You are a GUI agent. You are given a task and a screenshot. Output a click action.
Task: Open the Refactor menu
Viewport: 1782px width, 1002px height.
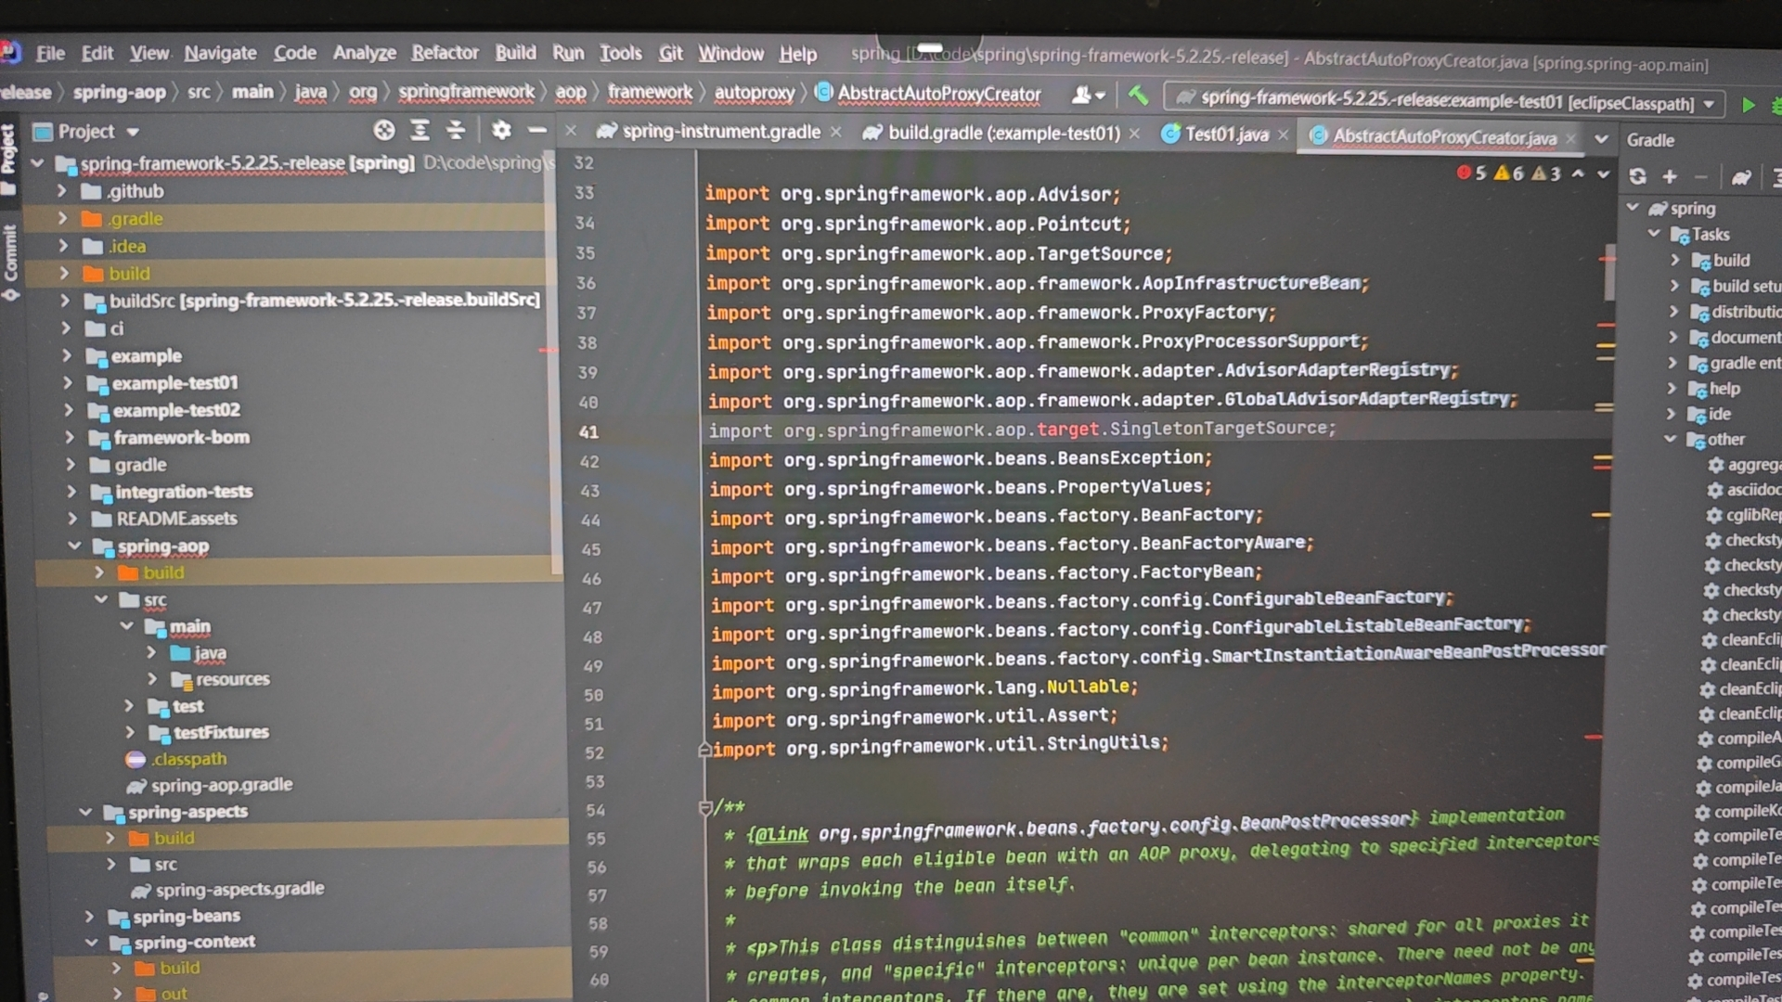[445, 53]
